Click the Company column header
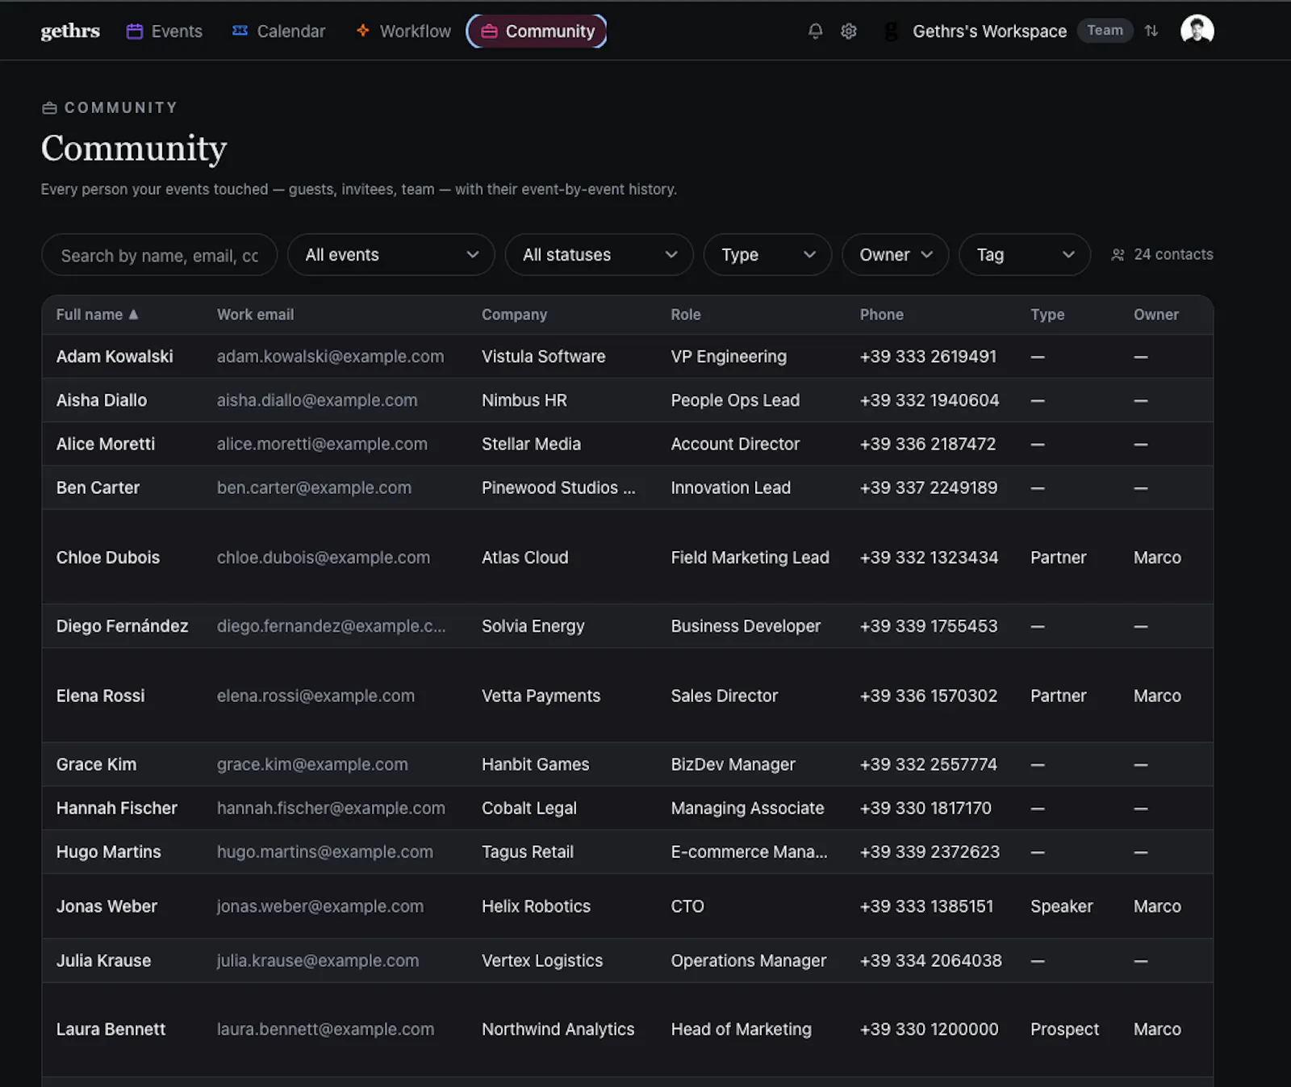The width and height of the screenshot is (1291, 1087). 514,315
